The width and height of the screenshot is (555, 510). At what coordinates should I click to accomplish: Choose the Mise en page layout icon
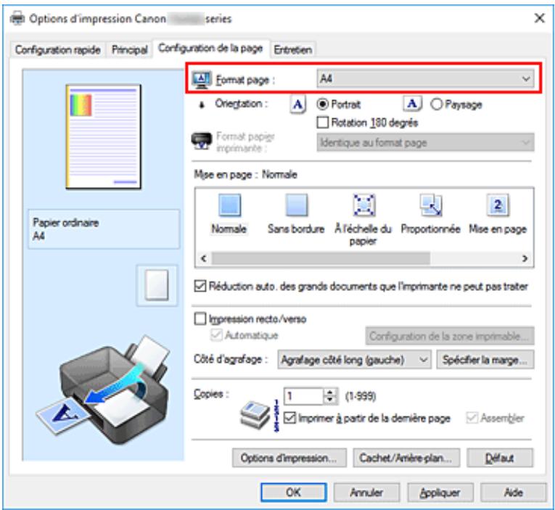point(498,205)
